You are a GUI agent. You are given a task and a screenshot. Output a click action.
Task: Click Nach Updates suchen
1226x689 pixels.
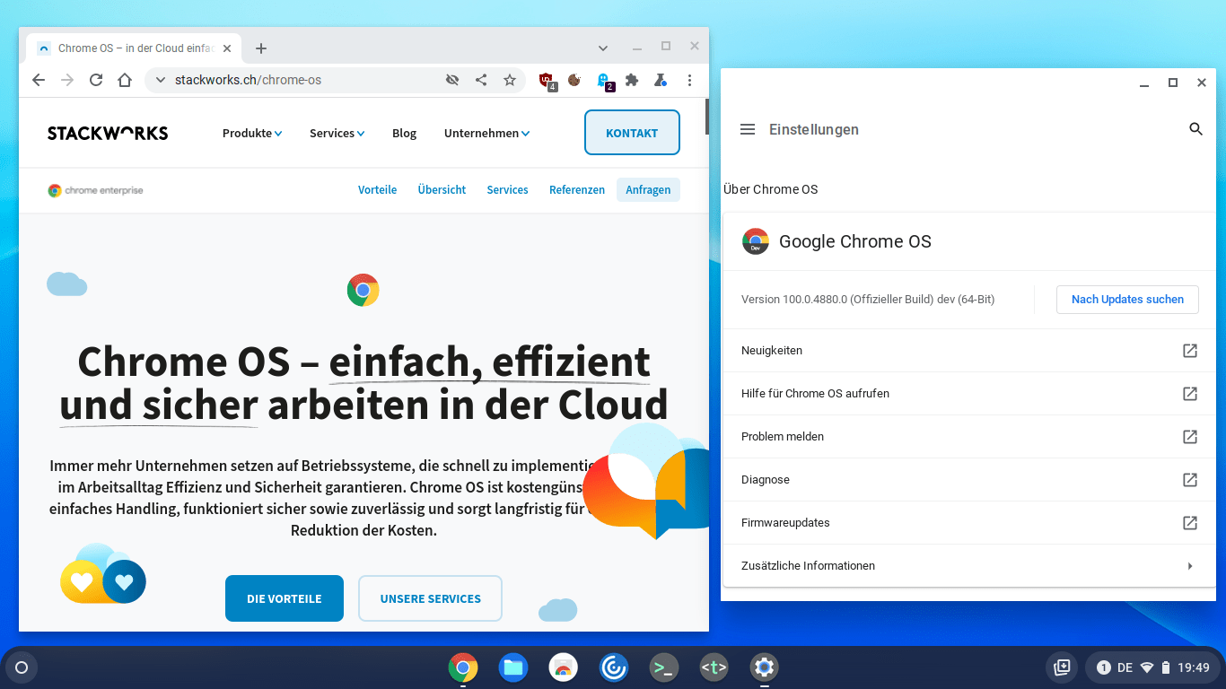(1127, 300)
